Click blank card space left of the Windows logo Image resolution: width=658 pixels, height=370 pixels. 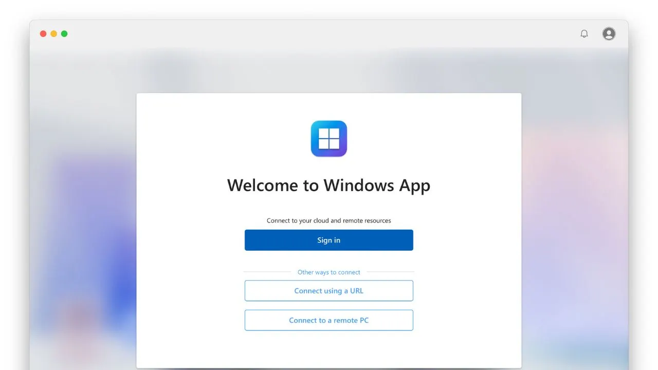click(x=216, y=139)
